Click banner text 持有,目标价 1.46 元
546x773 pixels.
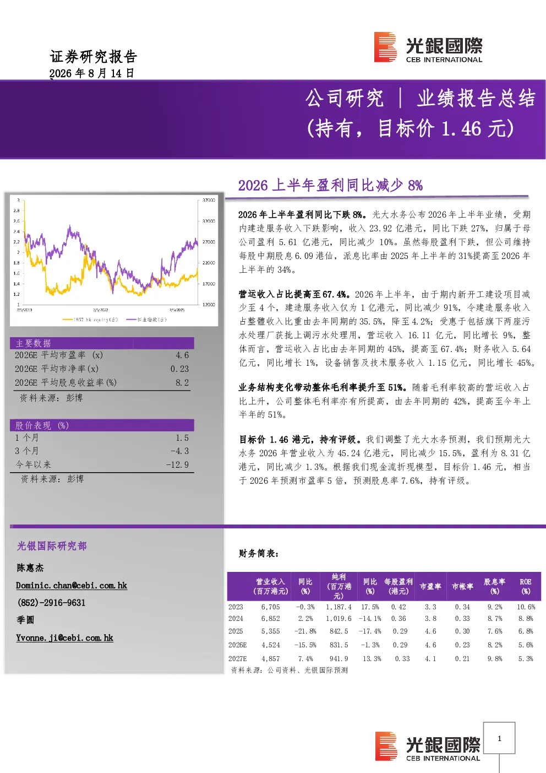click(x=410, y=128)
